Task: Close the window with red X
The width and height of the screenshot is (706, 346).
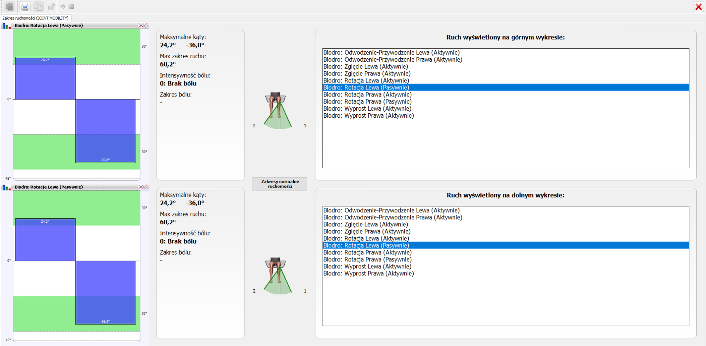Action: [x=699, y=7]
